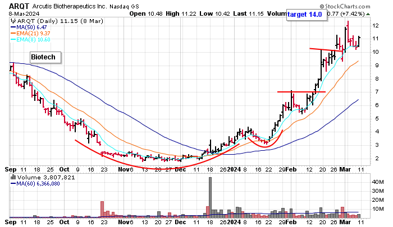Click the last price bar closing at 11.15
Viewport: 393px width, 227px height.
(359, 41)
